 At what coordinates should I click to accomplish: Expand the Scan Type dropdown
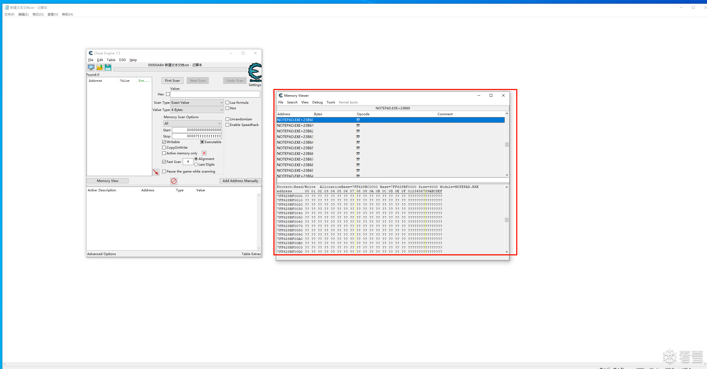197,103
